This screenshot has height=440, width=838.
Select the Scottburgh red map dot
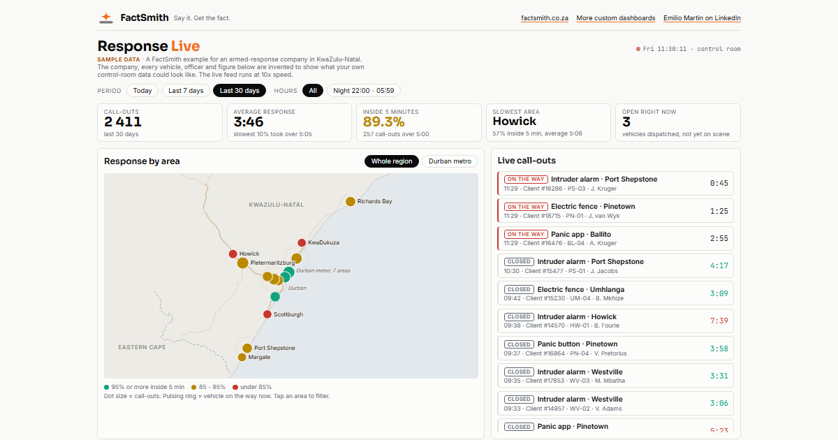point(267,314)
